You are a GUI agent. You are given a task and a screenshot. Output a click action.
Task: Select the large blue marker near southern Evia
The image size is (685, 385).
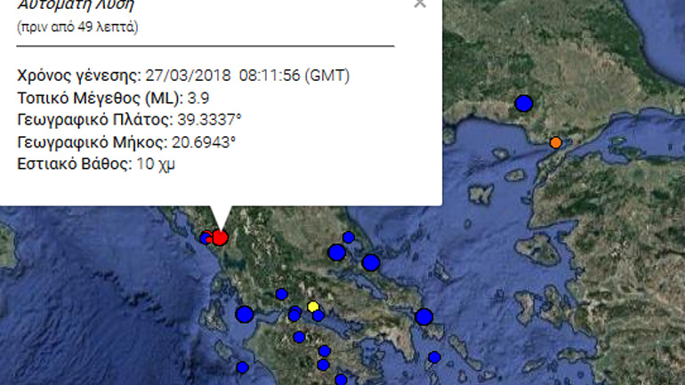click(x=423, y=317)
